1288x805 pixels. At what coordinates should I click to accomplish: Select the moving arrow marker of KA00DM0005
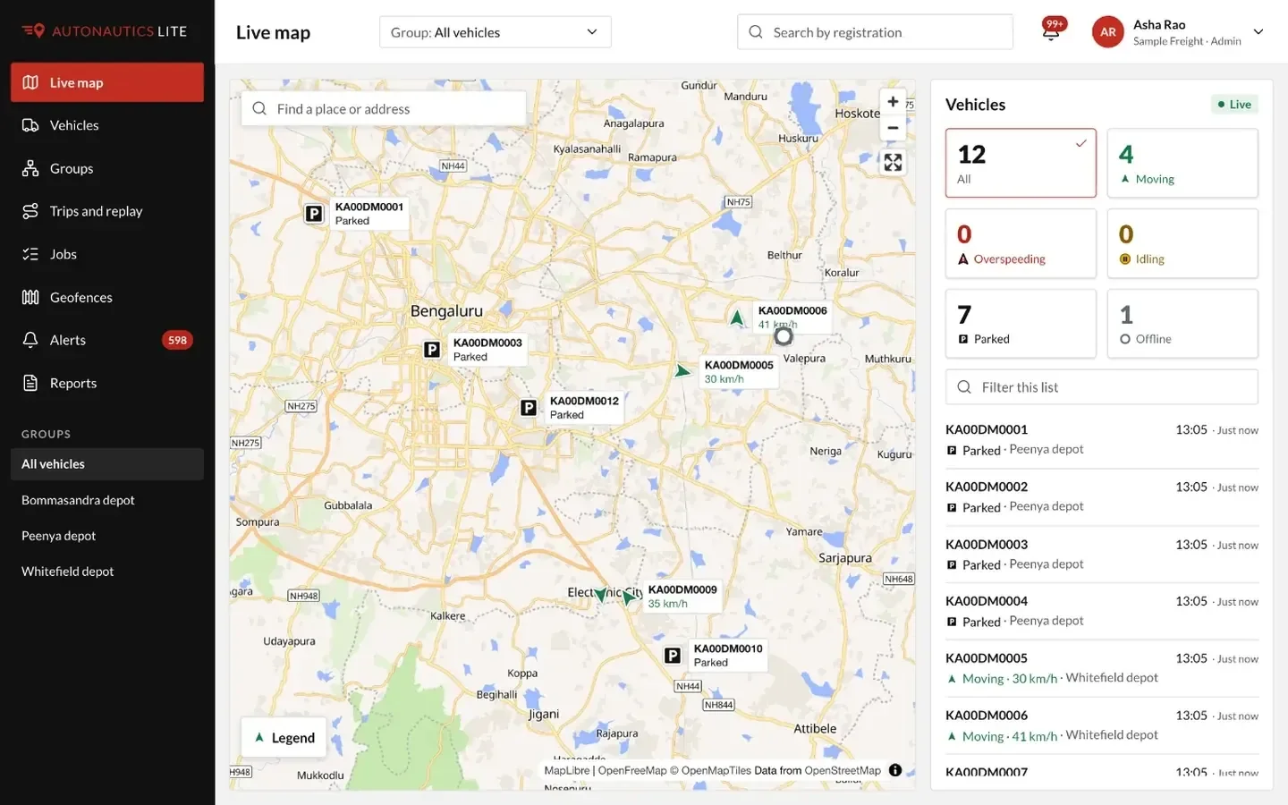coord(682,370)
